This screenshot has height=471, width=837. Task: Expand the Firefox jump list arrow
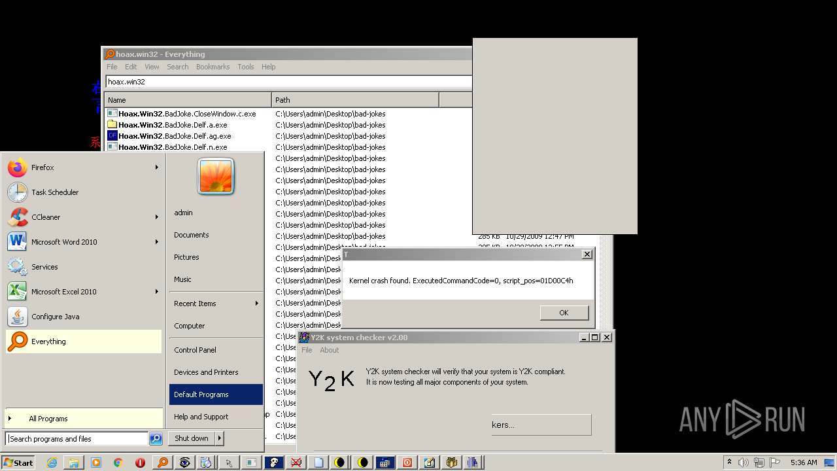click(x=156, y=167)
